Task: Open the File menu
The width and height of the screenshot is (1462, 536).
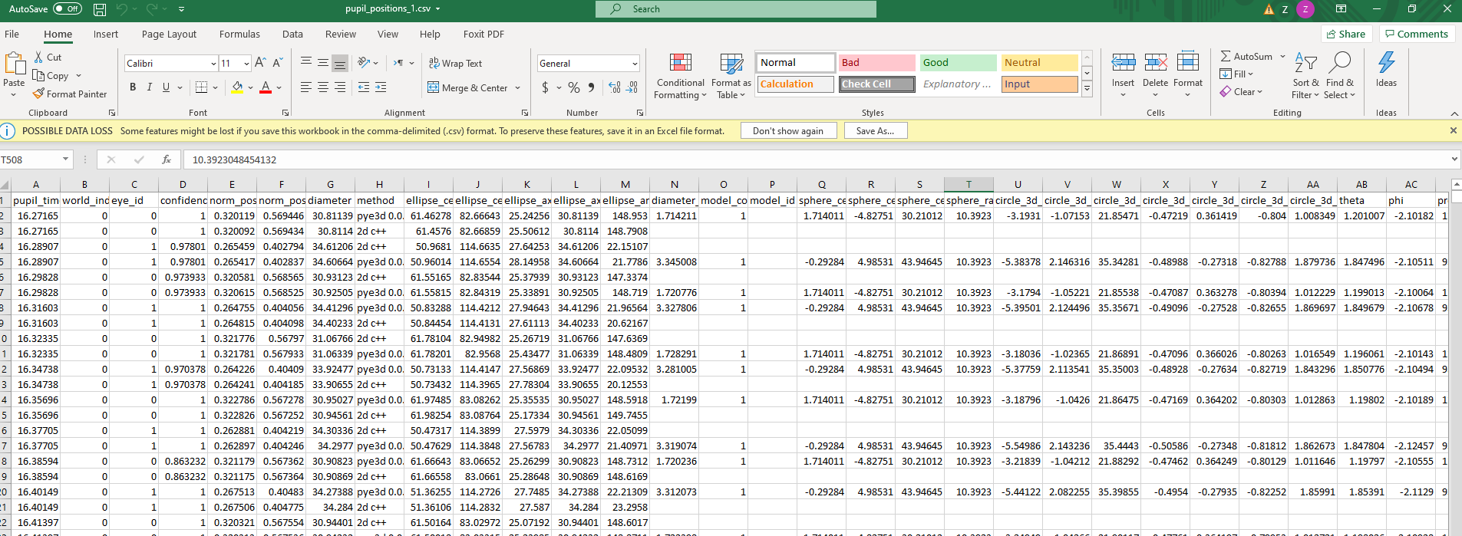Action: point(12,34)
